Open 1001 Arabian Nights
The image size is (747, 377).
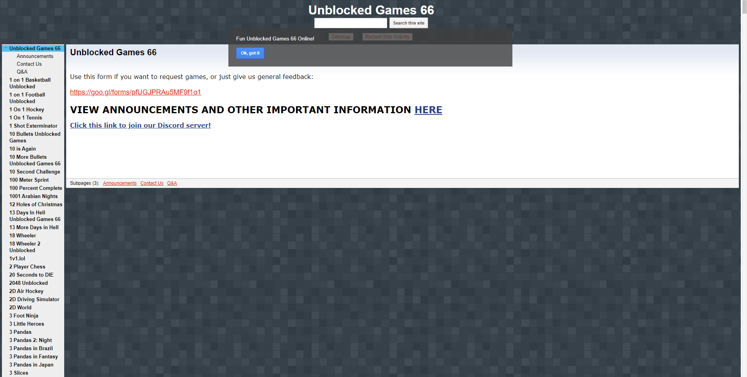click(33, 196)
